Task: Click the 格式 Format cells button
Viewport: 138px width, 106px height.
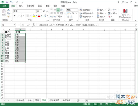Action: tap(101, 16)
